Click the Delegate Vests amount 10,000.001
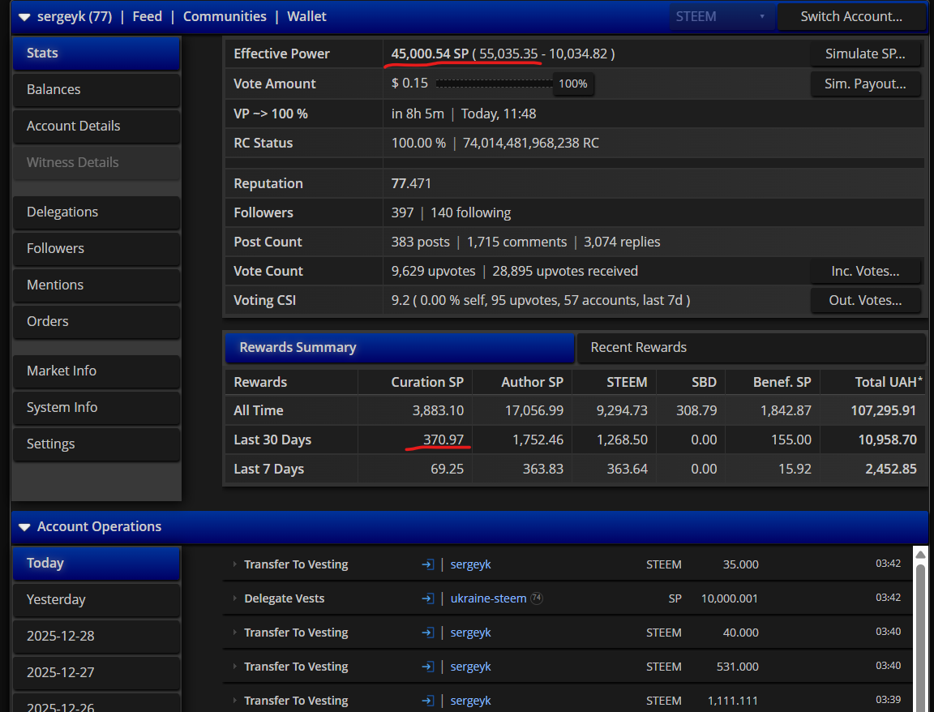The height and width of the screenshot is (712, 934). (730, 598)
